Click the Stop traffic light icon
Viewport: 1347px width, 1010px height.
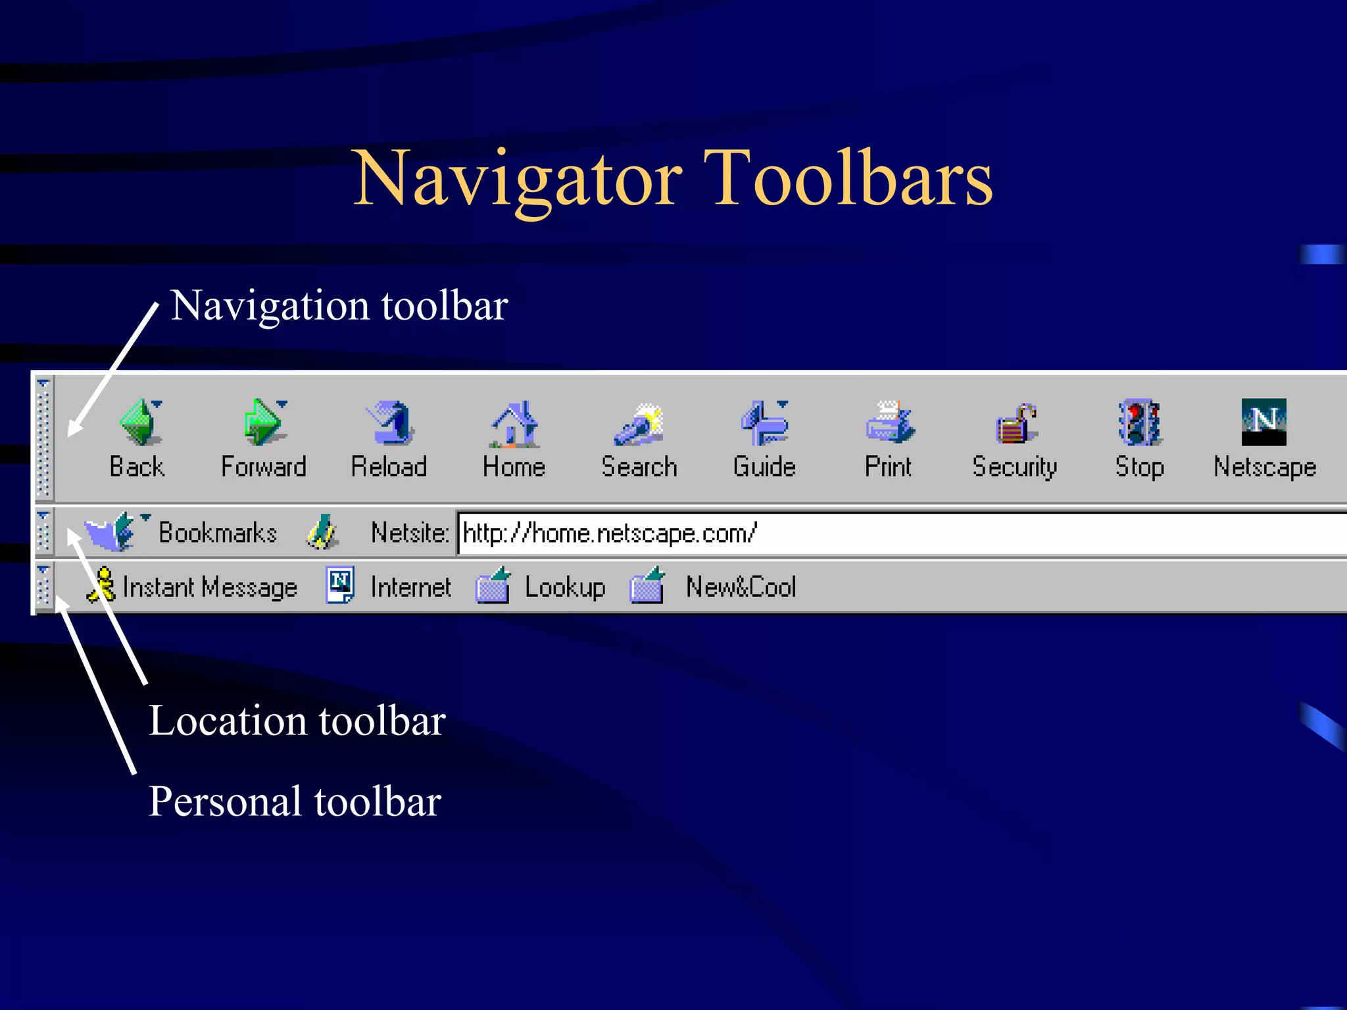[x=1139, y=422]
